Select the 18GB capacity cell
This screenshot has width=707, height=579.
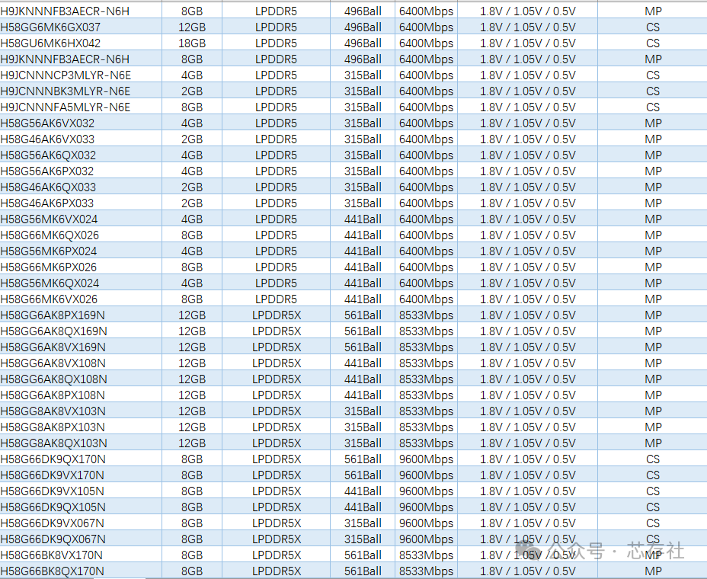tap(192, 43)
